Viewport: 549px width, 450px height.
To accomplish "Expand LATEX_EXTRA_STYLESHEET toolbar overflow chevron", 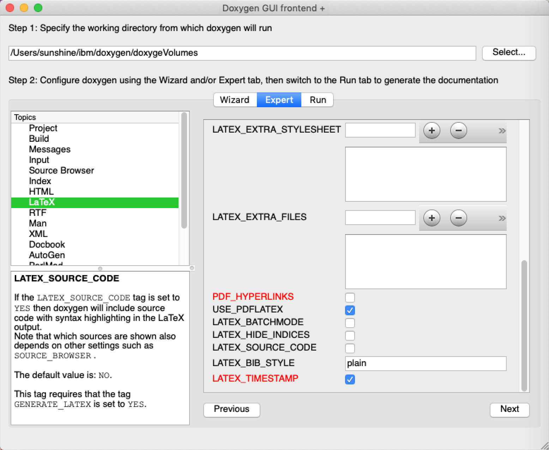I will coord(502,131).
